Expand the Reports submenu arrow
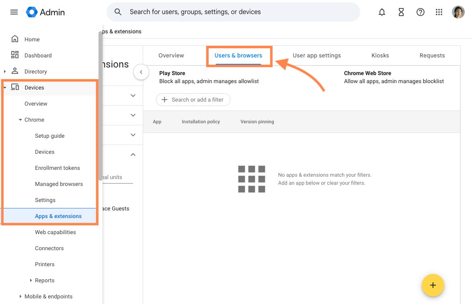This screenshot has height=304, width=472. [31, 280]
